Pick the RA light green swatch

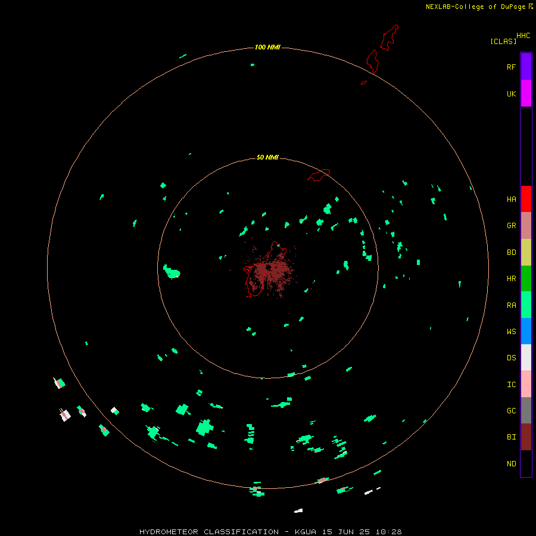tap(526, 305)
